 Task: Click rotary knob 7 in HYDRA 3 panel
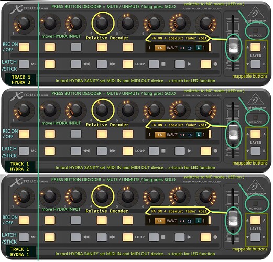click(180, 24)
